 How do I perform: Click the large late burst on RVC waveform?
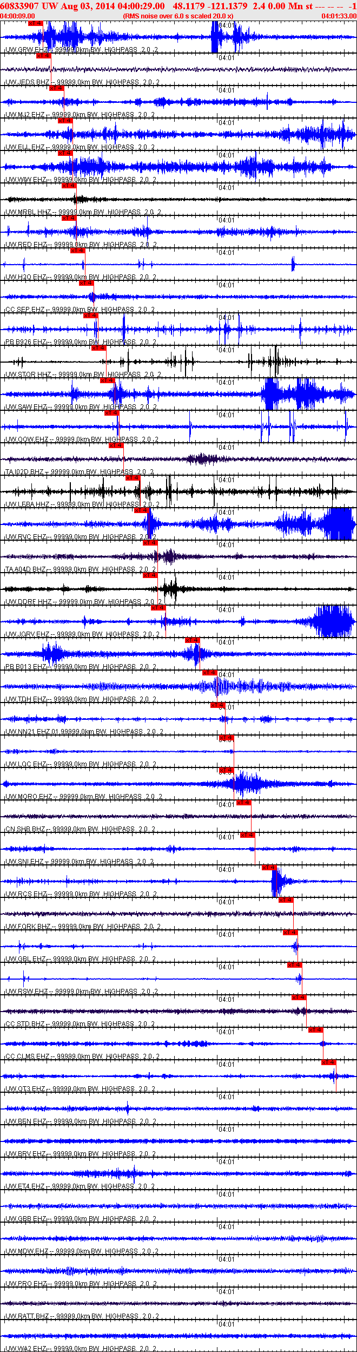[x=339, y=524]
